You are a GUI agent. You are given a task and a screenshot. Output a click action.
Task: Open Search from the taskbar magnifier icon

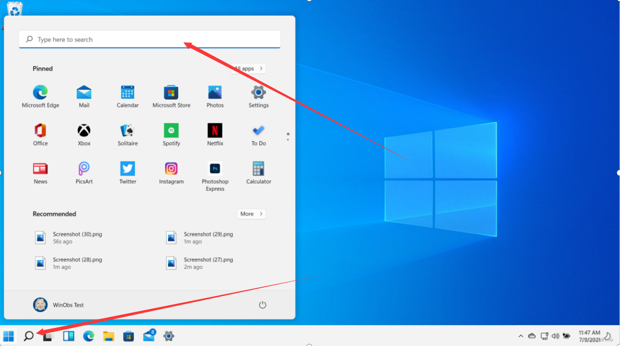pyautogui.click(x=29, y=336)
